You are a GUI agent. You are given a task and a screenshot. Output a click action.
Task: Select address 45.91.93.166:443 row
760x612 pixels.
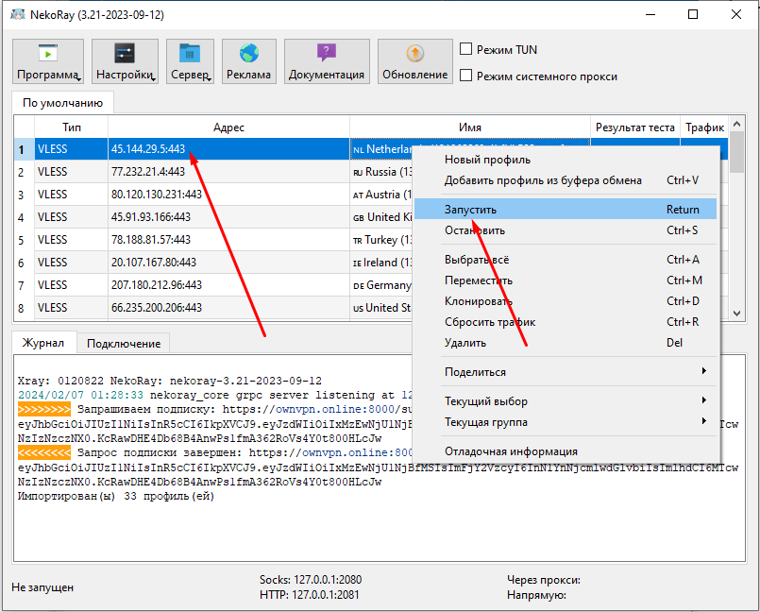point(228,217)
